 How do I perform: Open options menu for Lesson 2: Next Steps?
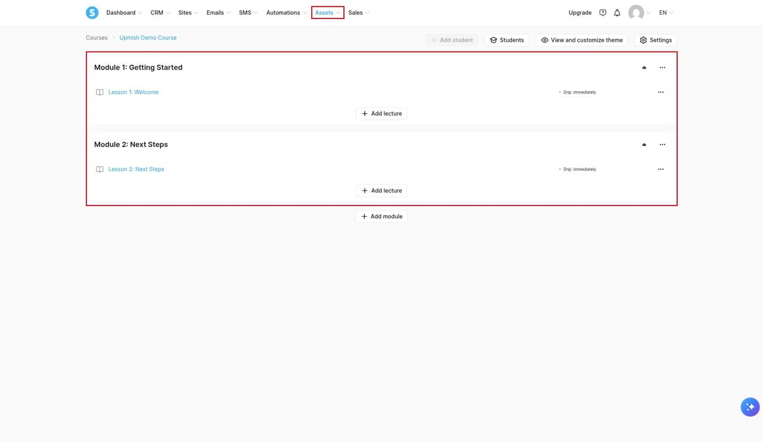[660, 169]
